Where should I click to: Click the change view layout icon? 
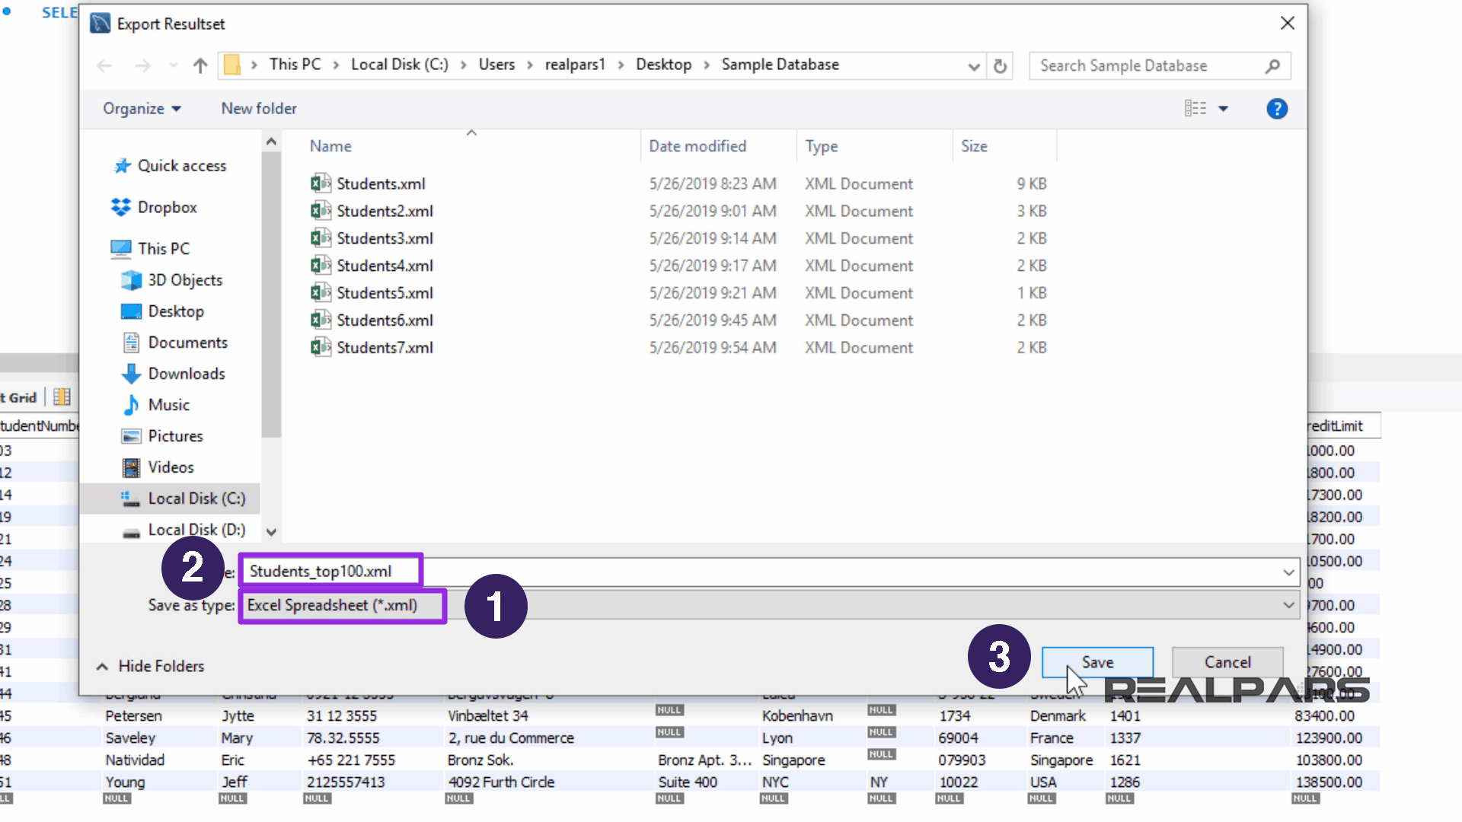tap(1195, 109)
